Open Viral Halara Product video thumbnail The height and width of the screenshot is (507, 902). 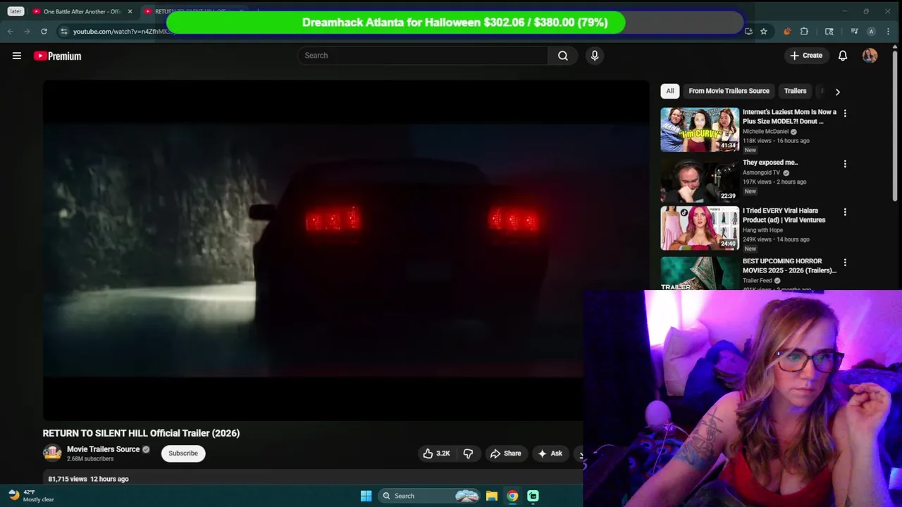(x=700, y=228)
